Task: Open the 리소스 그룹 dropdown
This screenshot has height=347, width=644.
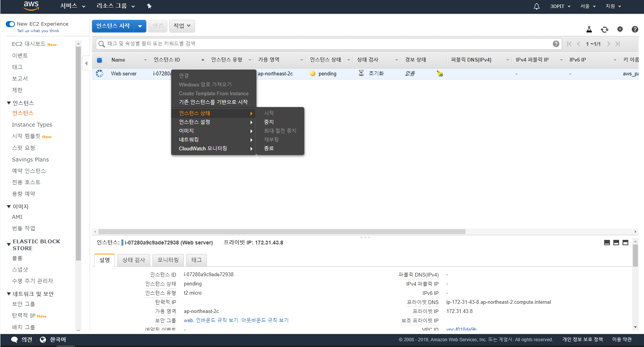Action: point(116,6)
